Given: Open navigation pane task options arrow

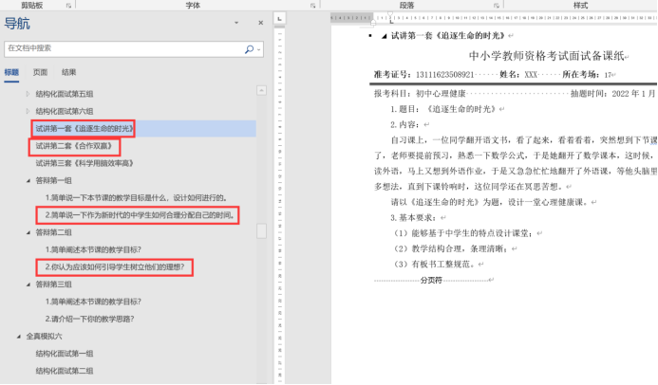Looking at the screenshot, I should [237, 23].
